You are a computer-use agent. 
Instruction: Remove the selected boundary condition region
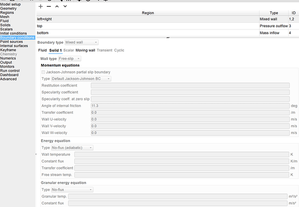pos(49,6)
